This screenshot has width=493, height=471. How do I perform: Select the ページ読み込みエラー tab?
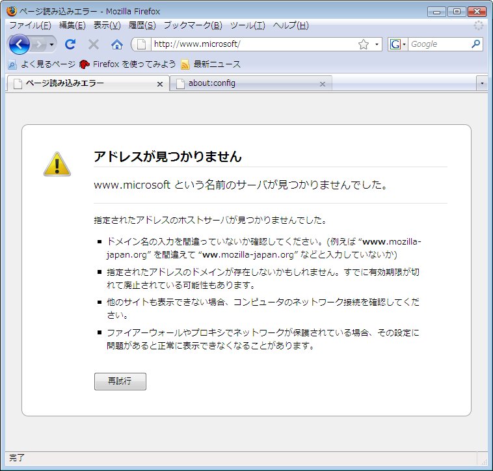88,83
